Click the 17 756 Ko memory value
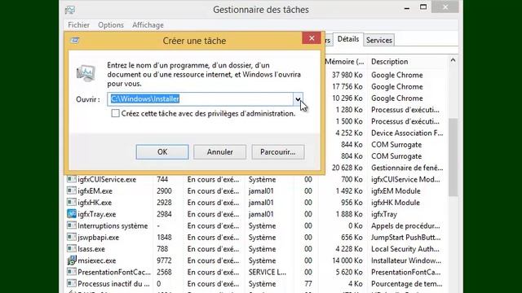This screenshot has height=293, width=522. point(347,87)
